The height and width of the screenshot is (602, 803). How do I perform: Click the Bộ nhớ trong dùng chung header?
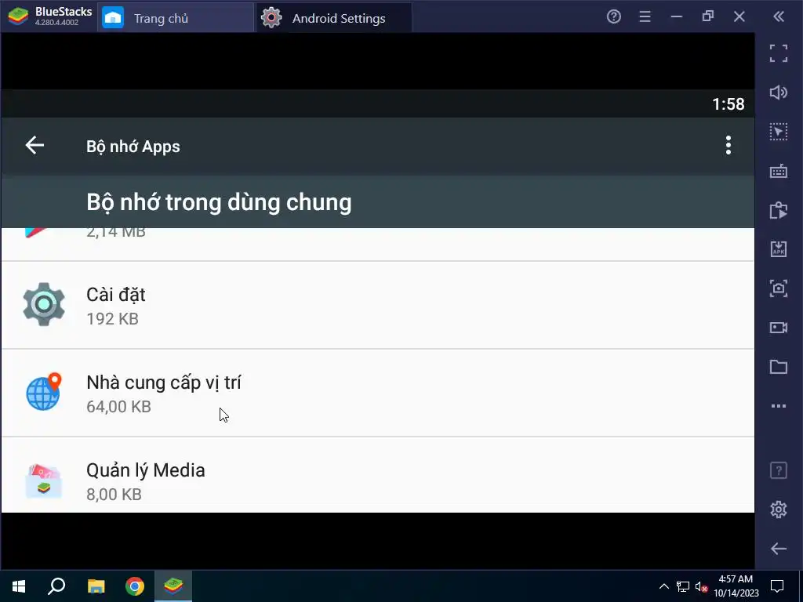coord(219,202)
